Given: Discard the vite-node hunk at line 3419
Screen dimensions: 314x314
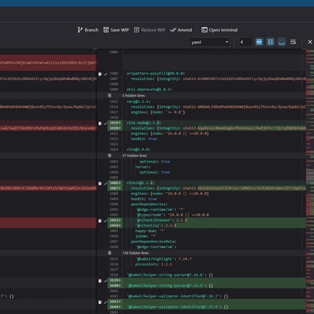Looking at the screenshot, I should click(x=100, y=123).
